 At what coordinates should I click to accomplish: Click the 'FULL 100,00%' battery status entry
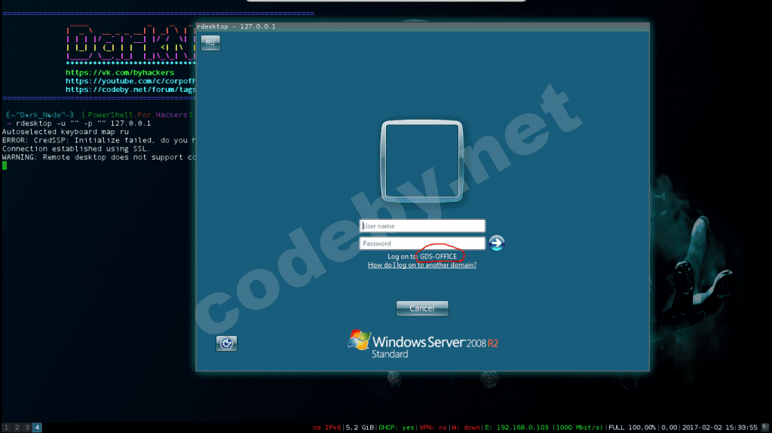click(633, 428)
